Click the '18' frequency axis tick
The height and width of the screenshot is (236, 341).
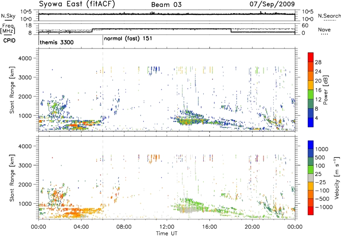point(29,26)
